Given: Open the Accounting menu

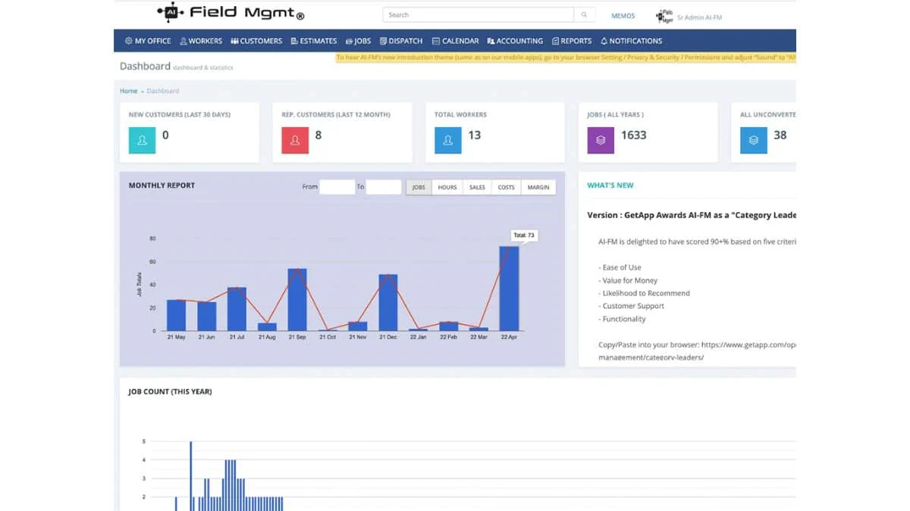Looking at the screenshot, I should (x=515, y=41).
